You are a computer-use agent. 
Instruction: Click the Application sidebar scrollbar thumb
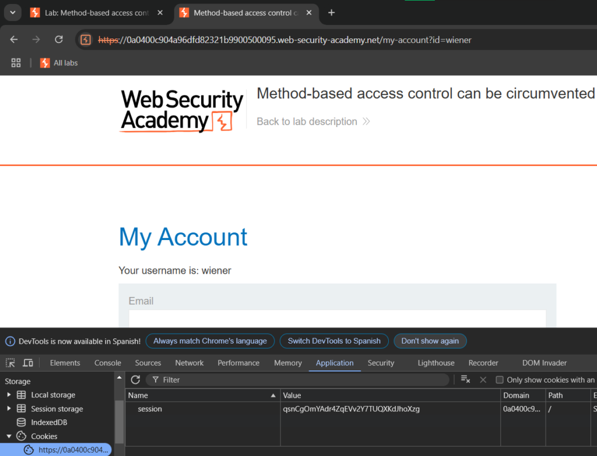point(119,422)
